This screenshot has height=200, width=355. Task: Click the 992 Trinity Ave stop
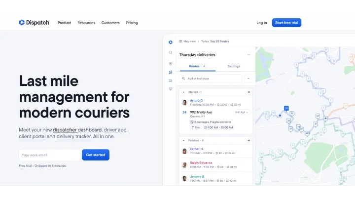(201, 112)
